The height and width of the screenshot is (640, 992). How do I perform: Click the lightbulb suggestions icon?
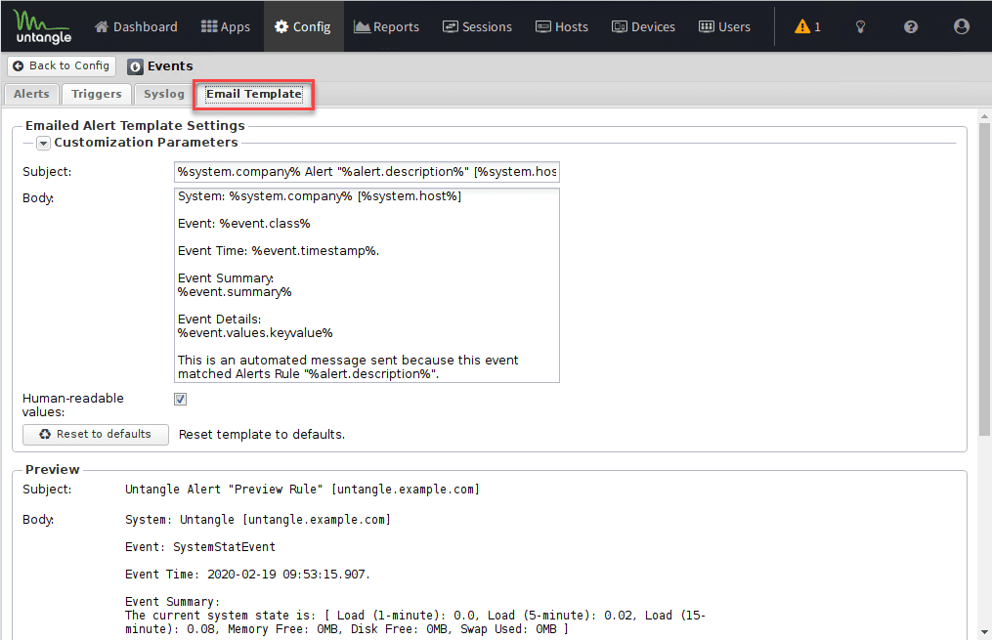tap(860, 26)
